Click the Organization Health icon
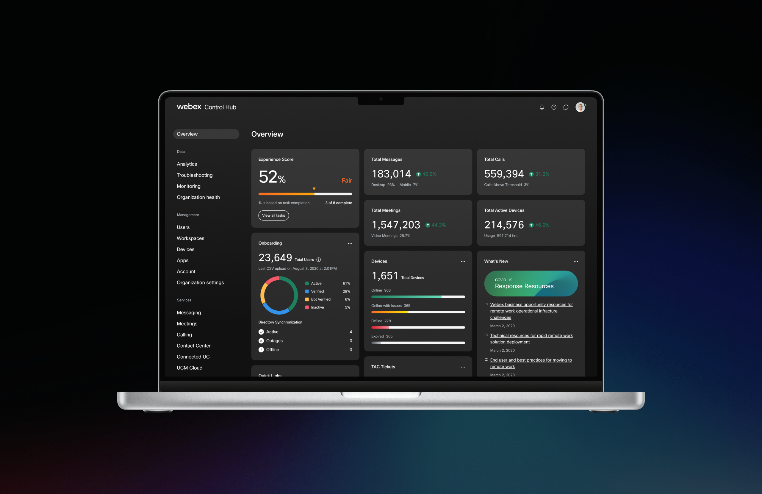 [x=198, y=197]
